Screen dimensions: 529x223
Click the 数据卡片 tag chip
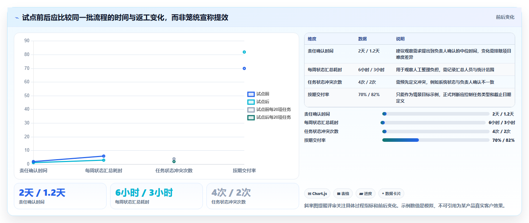tap(391, 194)
